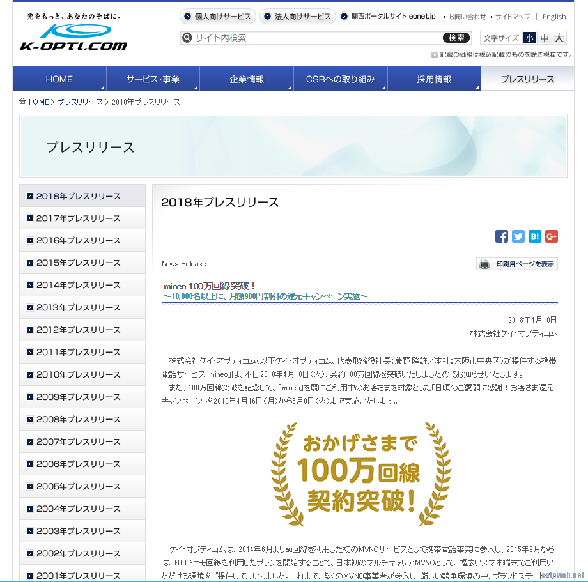Open 2007年プレスリリース in the sidebar
588x582 pixels.
point(82,441)
